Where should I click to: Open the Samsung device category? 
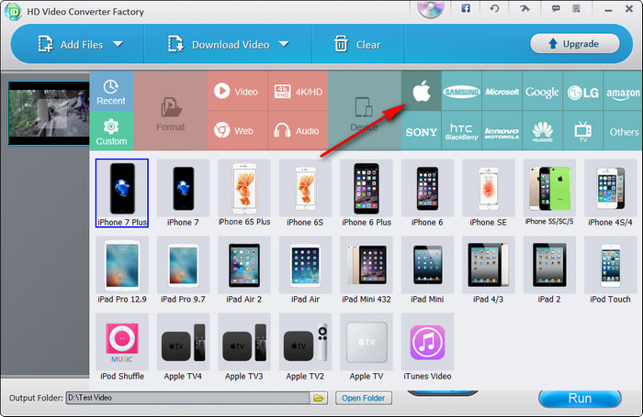tap(462, 93)
